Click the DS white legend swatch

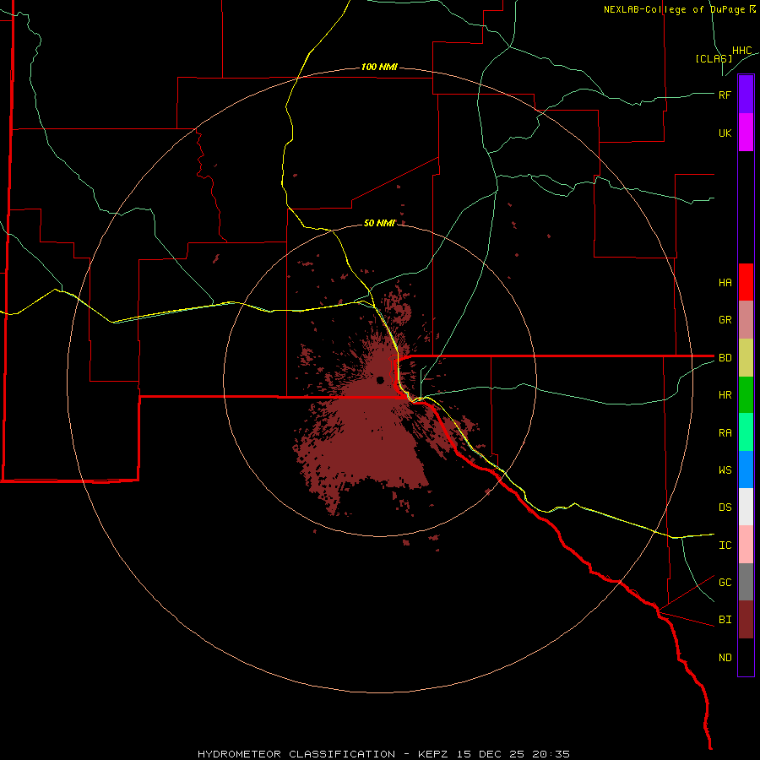tap(746, 507)
